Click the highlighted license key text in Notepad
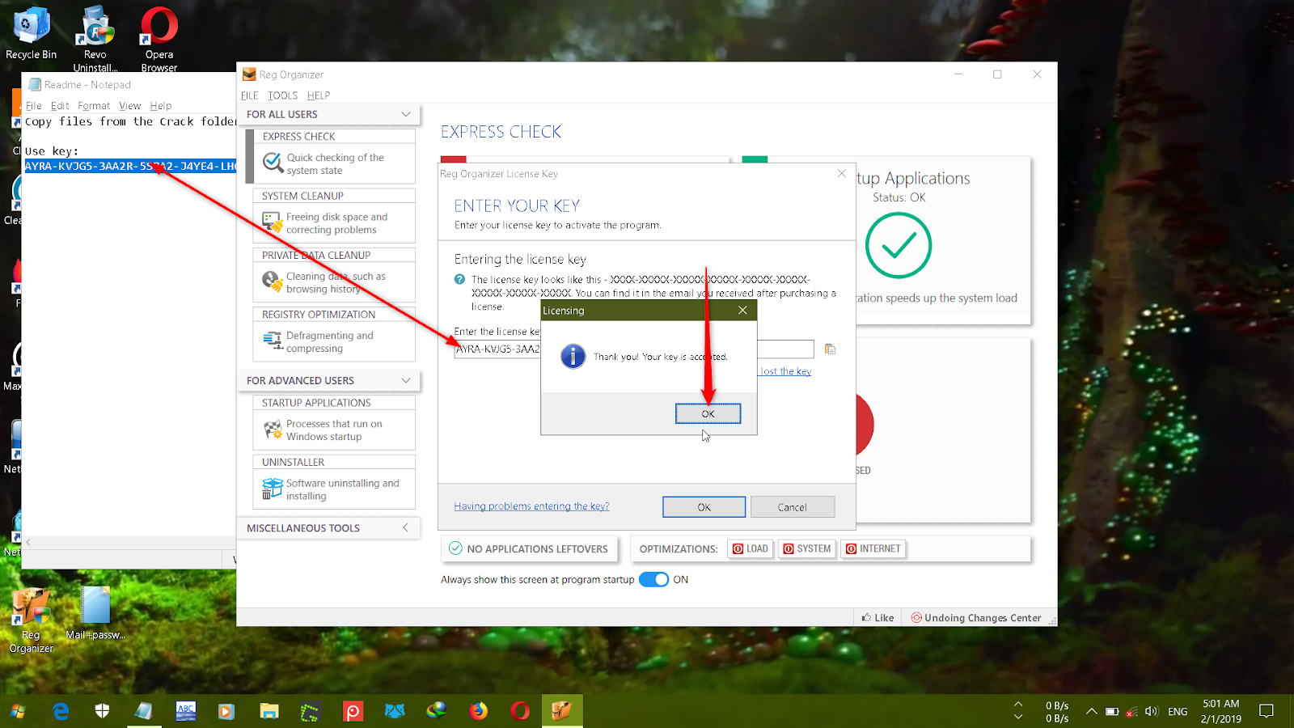1294x728 pixels. 130,166
